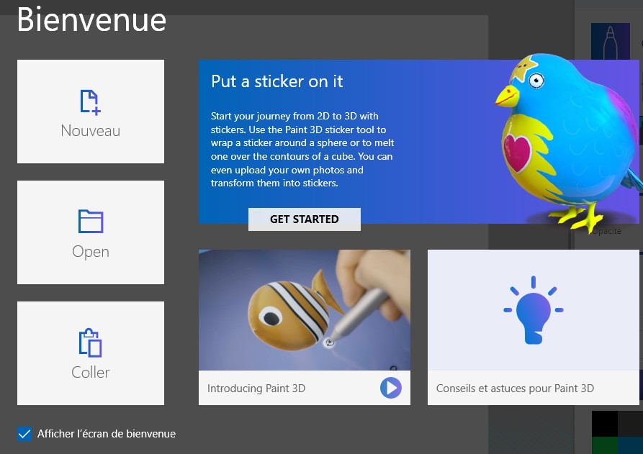The image size is (643, 454).
Task: Select the Nouveau tile label
Action: pyautogui.click(x=91, y=131)
